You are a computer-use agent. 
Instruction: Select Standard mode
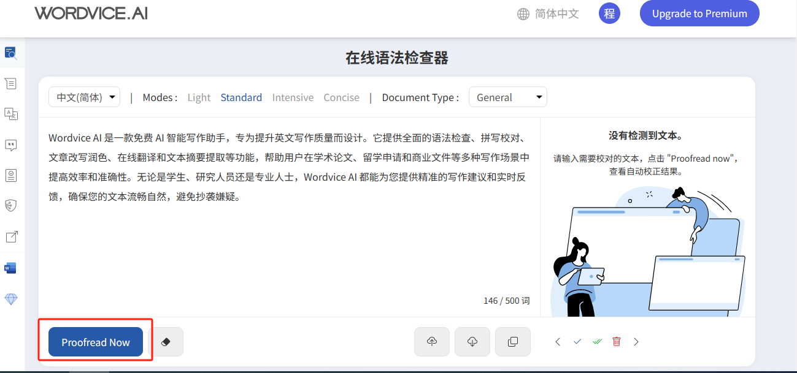(x=241, y=97)
